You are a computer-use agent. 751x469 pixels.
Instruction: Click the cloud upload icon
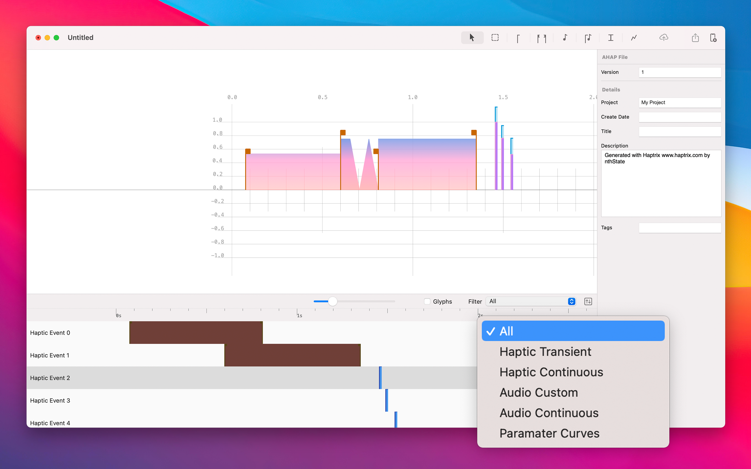[x=663, y=38]
